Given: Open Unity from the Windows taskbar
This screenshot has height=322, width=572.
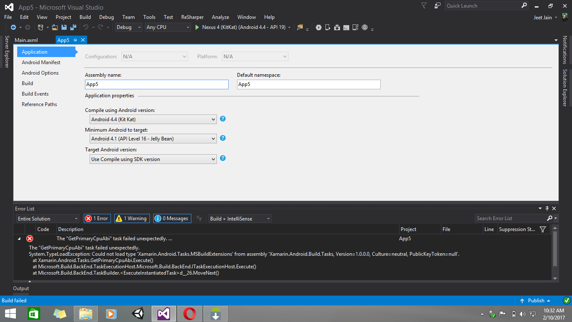Looking at the screenshot, I should (x=138, y=314).
